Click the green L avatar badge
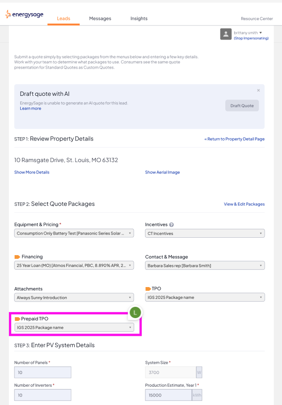The image size is (282, 405). (135, 312)
